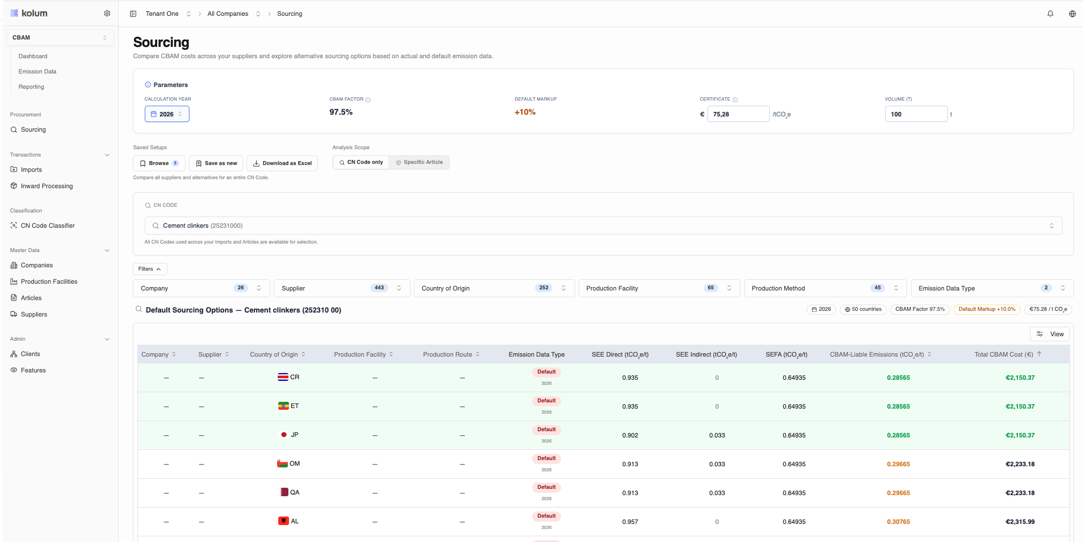Open Production Facilities page
1083x542 pixels.
pyautogui.click(x=49, y=281)
